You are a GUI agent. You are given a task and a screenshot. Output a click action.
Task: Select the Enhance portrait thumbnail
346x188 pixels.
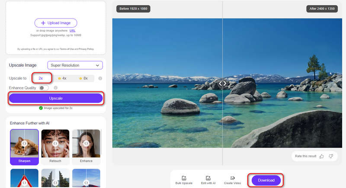pos(86,147)
